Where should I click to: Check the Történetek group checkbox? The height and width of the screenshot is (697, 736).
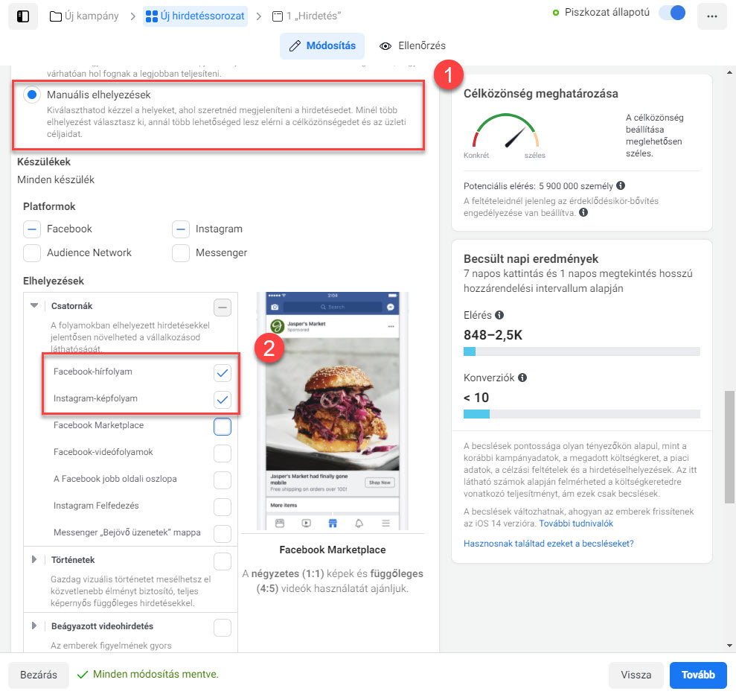[x=223, y=561]
